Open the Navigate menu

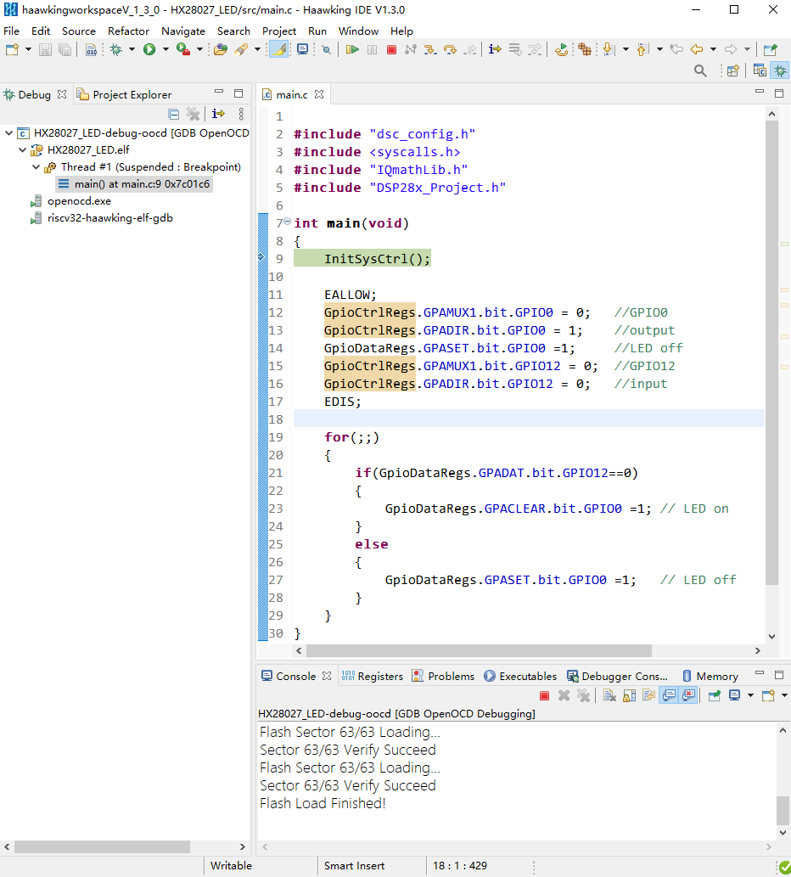[182, 31]
